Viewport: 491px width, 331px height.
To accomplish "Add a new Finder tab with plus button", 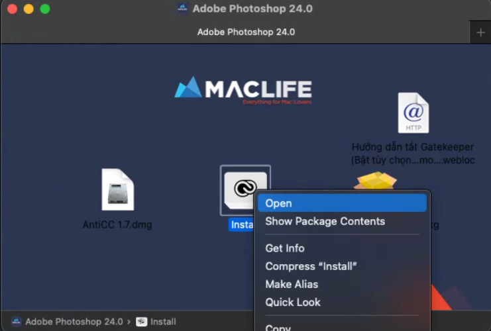I will [480, 32].
